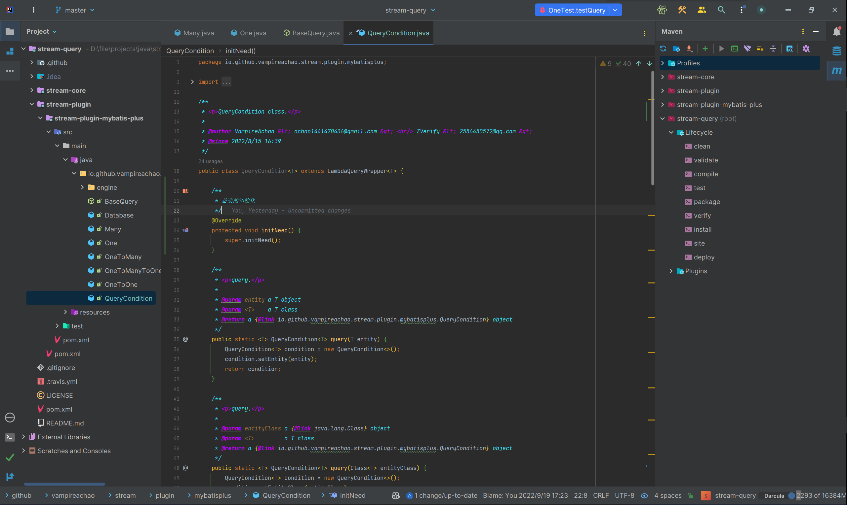847x505 pixels.
Task: Open Terminal tool window from left sidebar
Action: (x=10, y=437)
